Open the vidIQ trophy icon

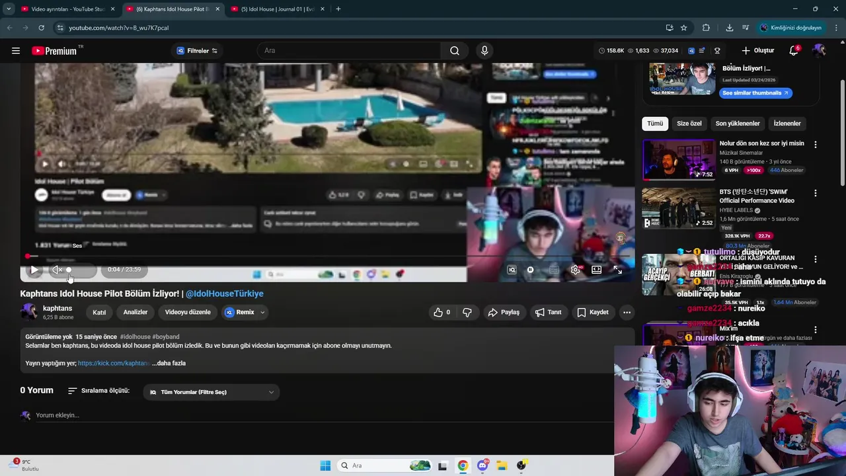pyautogui.click(x=717, y=50)
